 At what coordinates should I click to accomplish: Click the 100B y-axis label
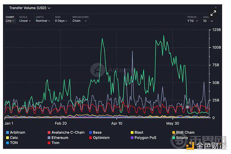coord(216,48)
